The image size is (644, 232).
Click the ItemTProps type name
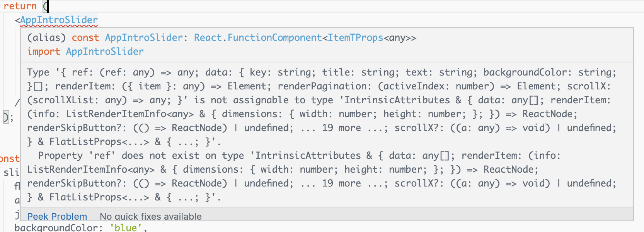356,38
